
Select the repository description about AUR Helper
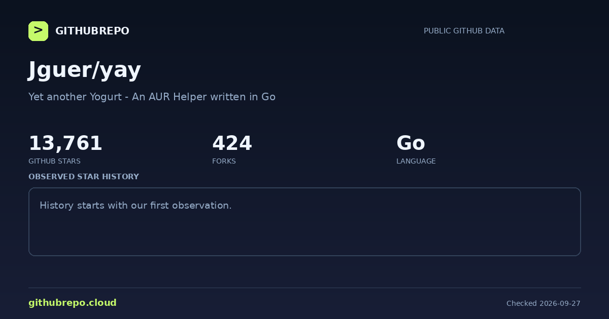point(152,97)
